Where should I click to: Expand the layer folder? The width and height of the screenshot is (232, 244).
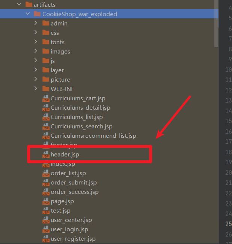click(36, 70)
